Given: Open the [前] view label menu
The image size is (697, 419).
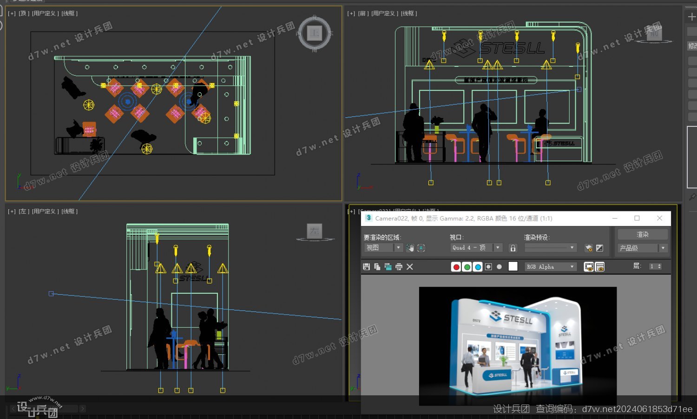Looking at the screenshot, I should point(363,13).
